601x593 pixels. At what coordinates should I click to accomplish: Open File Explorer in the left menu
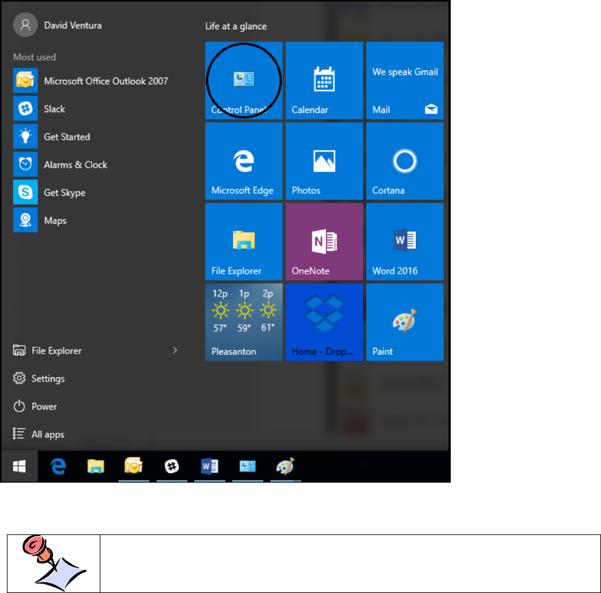click(47, 350)
